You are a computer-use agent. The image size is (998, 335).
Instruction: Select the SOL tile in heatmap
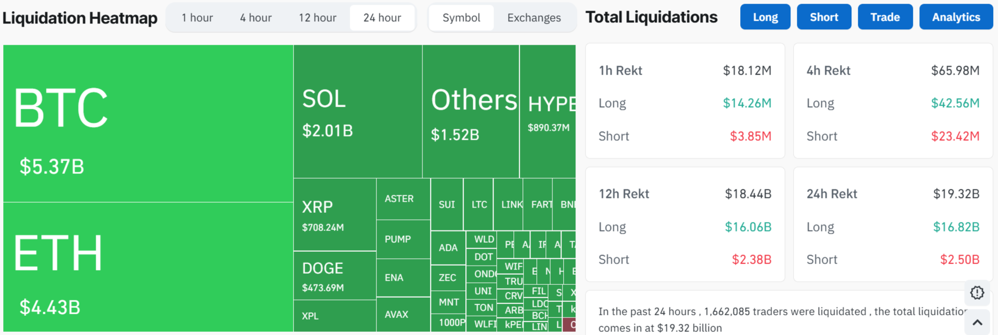click(x=357, y=111)
